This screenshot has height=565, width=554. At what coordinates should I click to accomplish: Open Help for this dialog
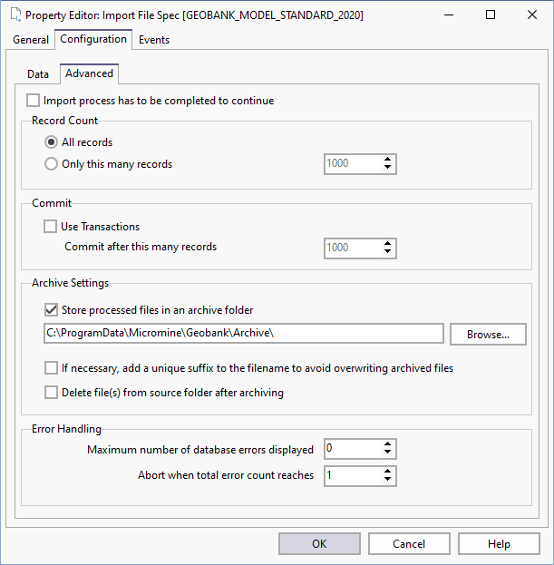coord(499,544)
